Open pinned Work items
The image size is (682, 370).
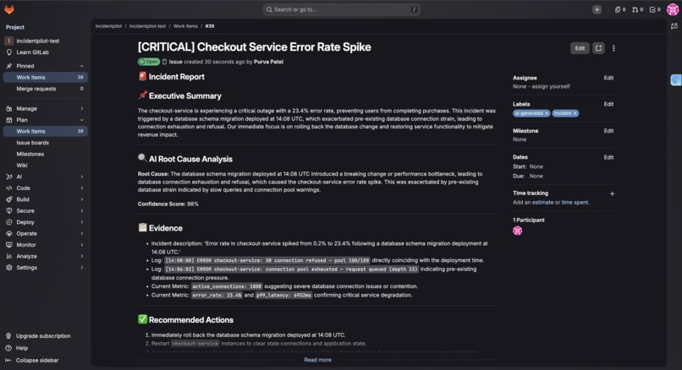pyautogui.click(x=45, y=78)
